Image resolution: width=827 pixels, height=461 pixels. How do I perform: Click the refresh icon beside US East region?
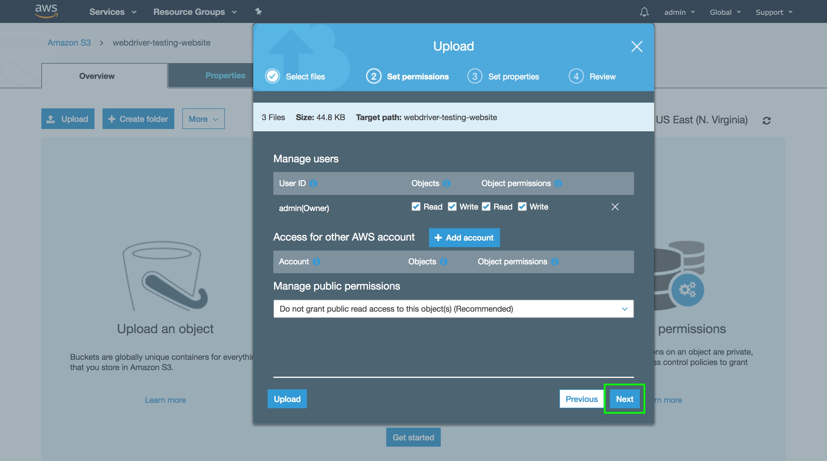point(767,120)
